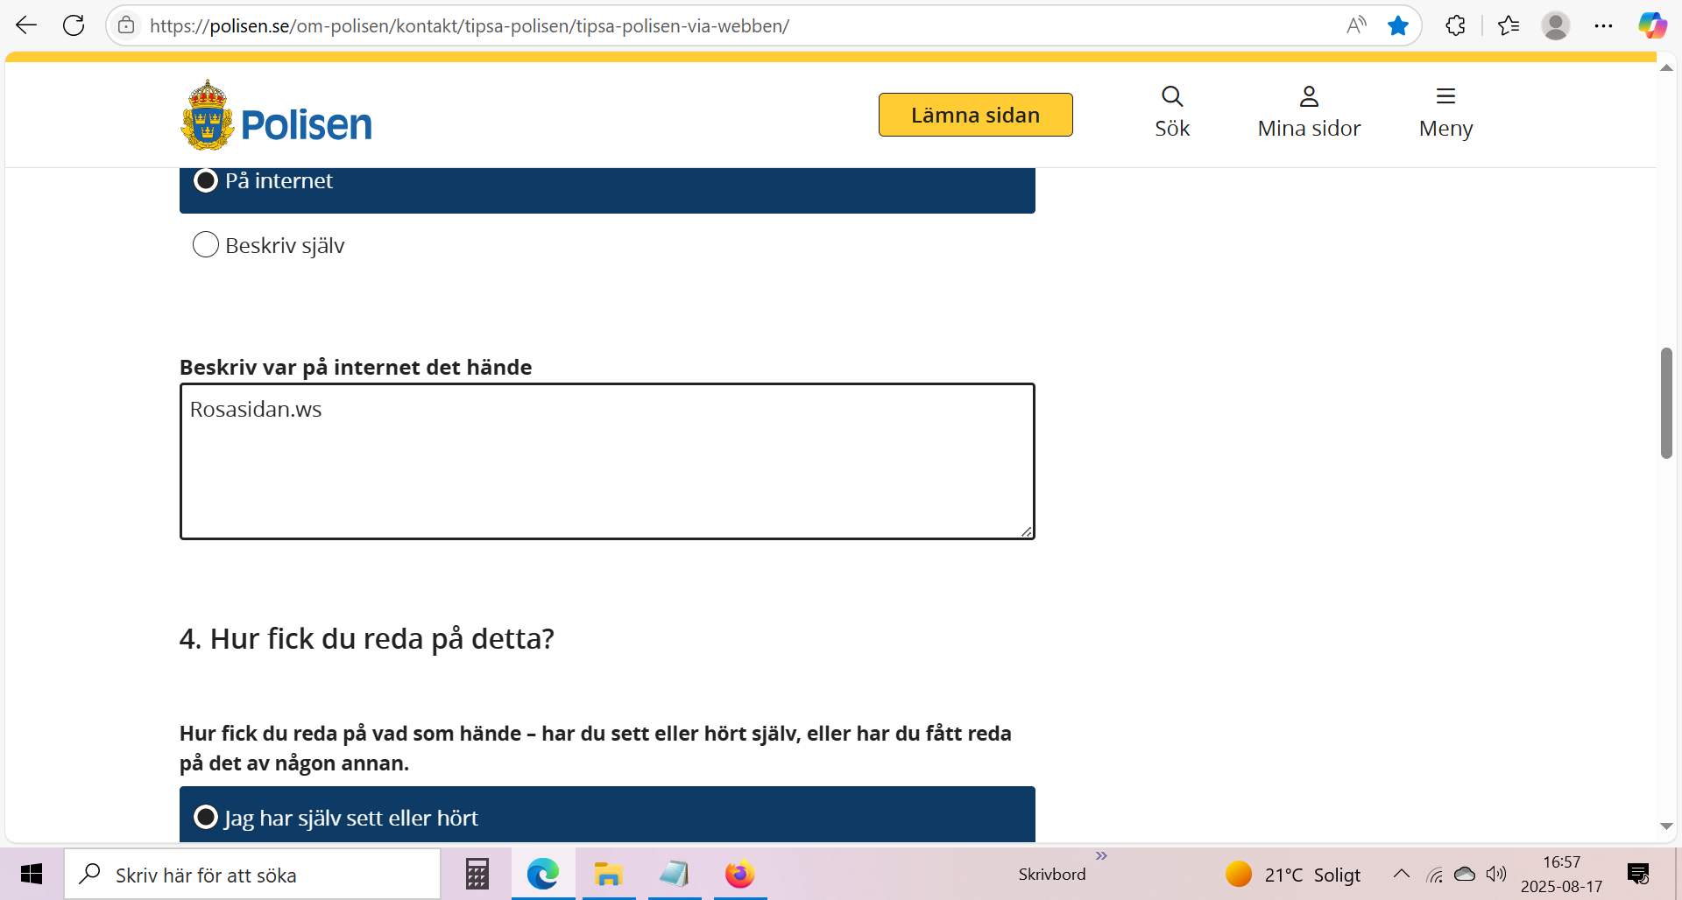Toggle the favorite star for this page
Screen dimensions: 1682x900
click(x=1397, y=25)
